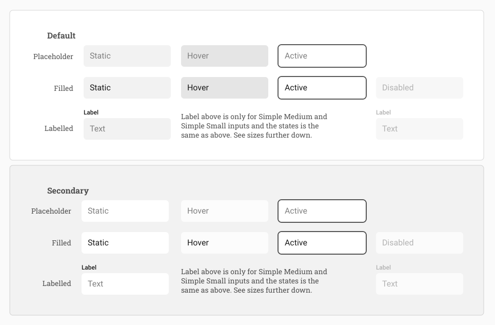Click the Secondary section heading
The height and width of the screenshot is (325, 495).
click(68, 190)
